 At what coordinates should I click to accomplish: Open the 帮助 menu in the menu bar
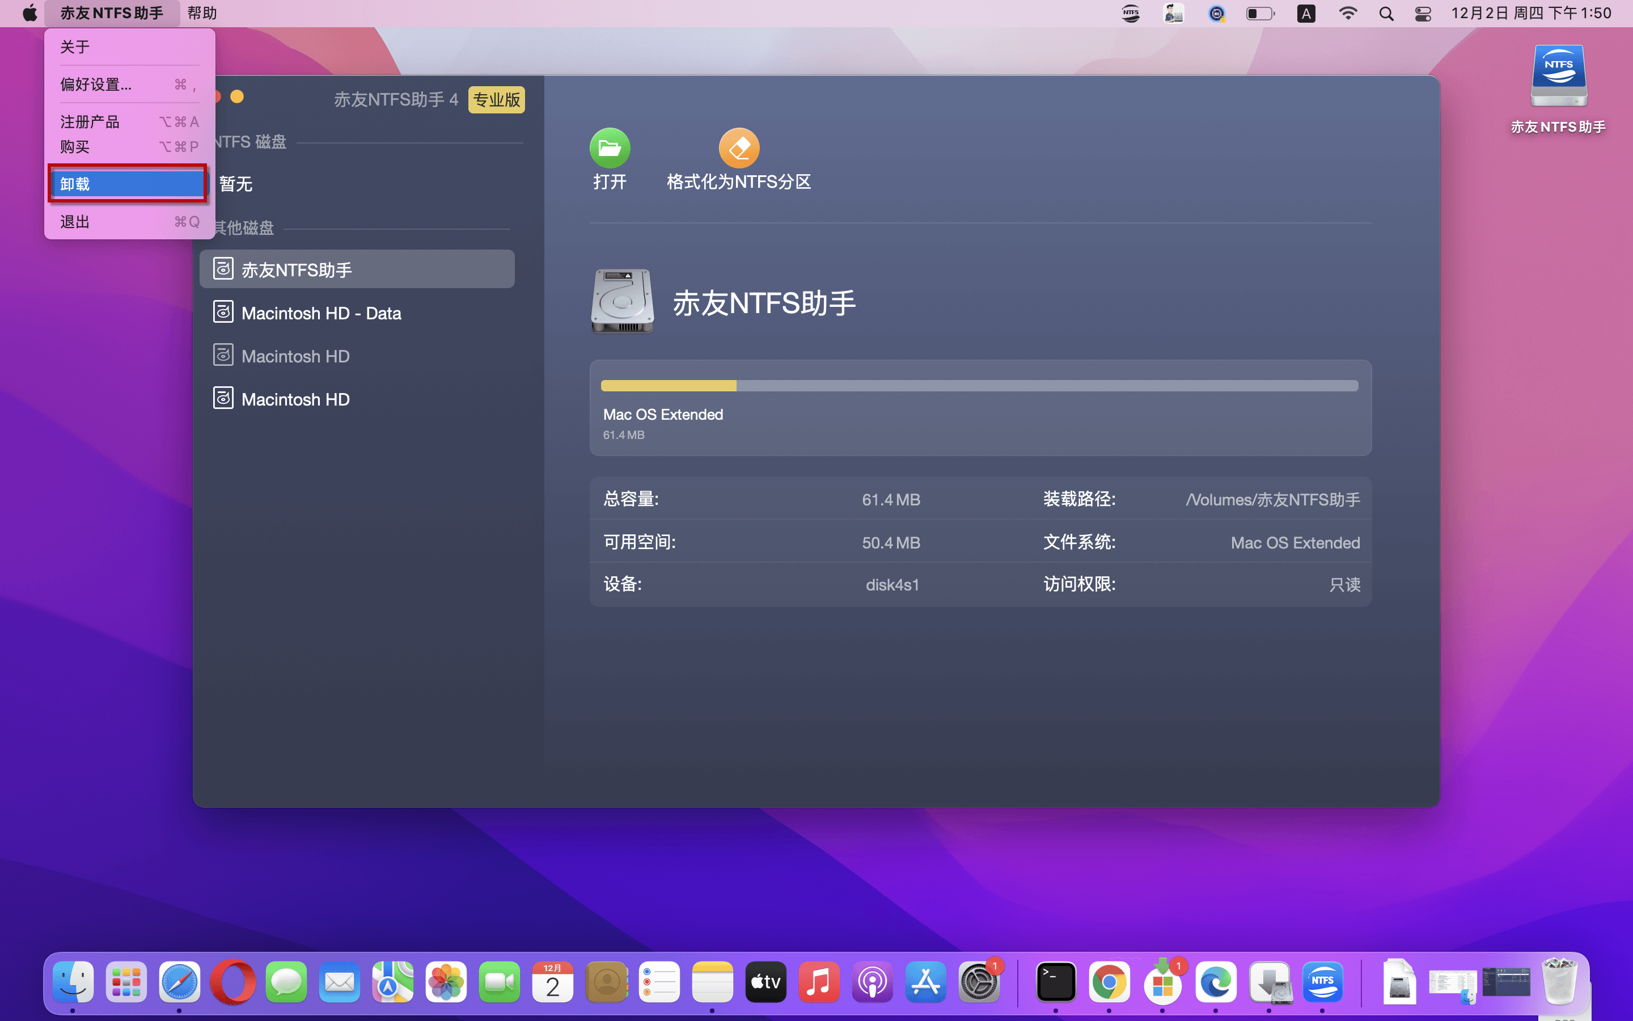202,14
